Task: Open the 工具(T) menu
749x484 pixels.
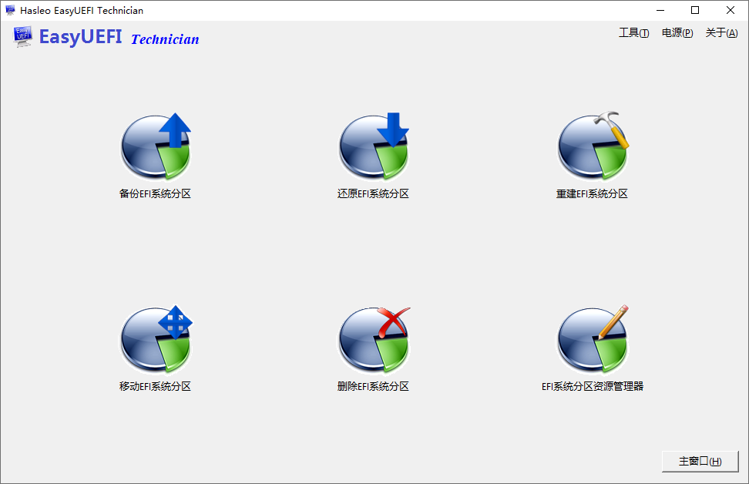Action: coord(633,33)
